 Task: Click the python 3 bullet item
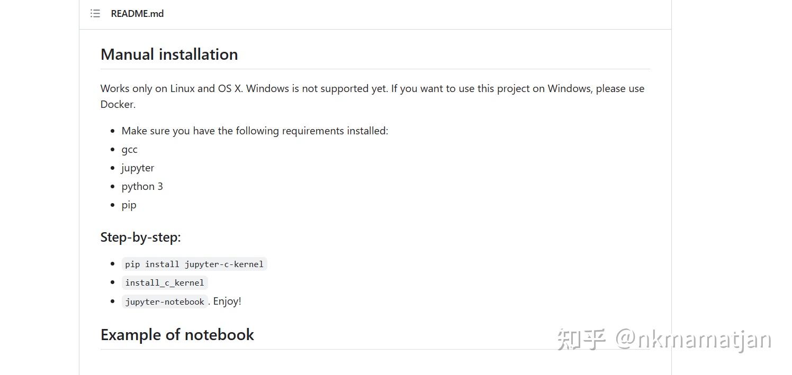(x=142, y=186)
